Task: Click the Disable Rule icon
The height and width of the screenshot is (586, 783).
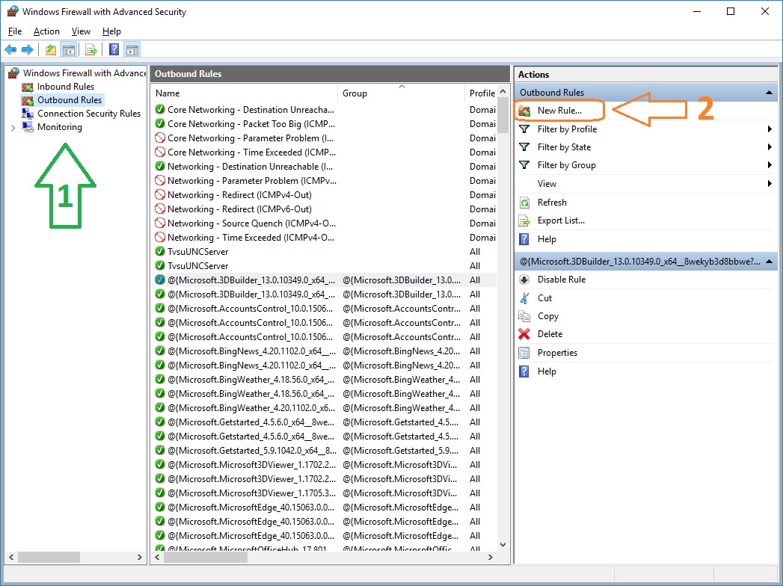Action: point(524,280)
